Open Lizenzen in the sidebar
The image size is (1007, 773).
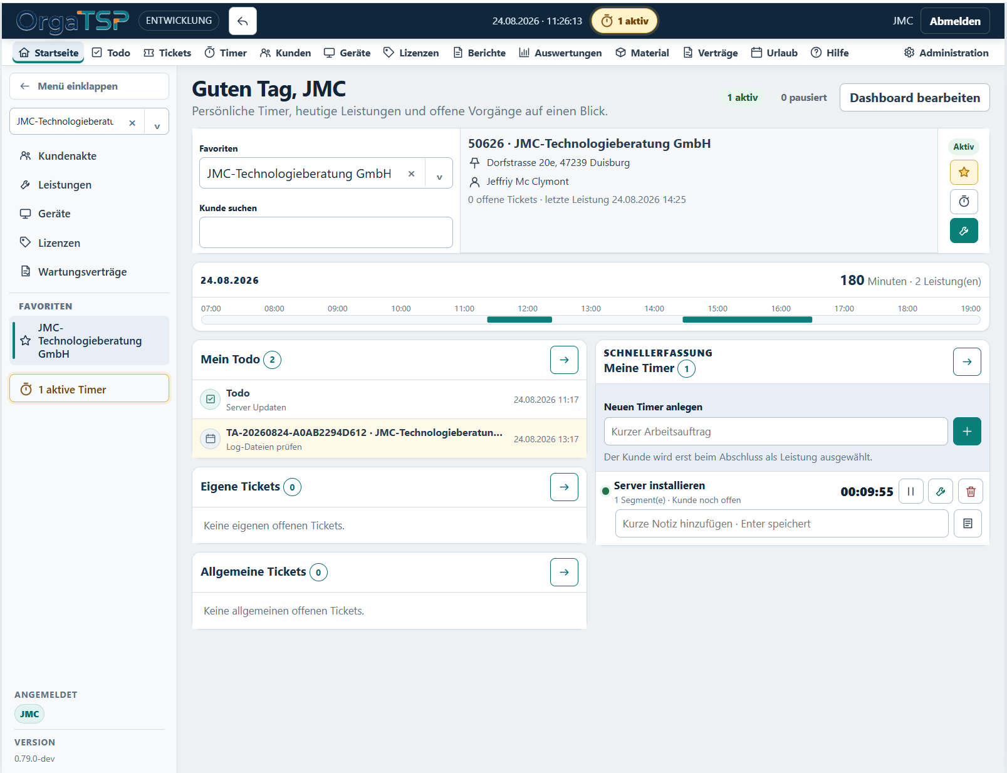click(x=89, y=243)
